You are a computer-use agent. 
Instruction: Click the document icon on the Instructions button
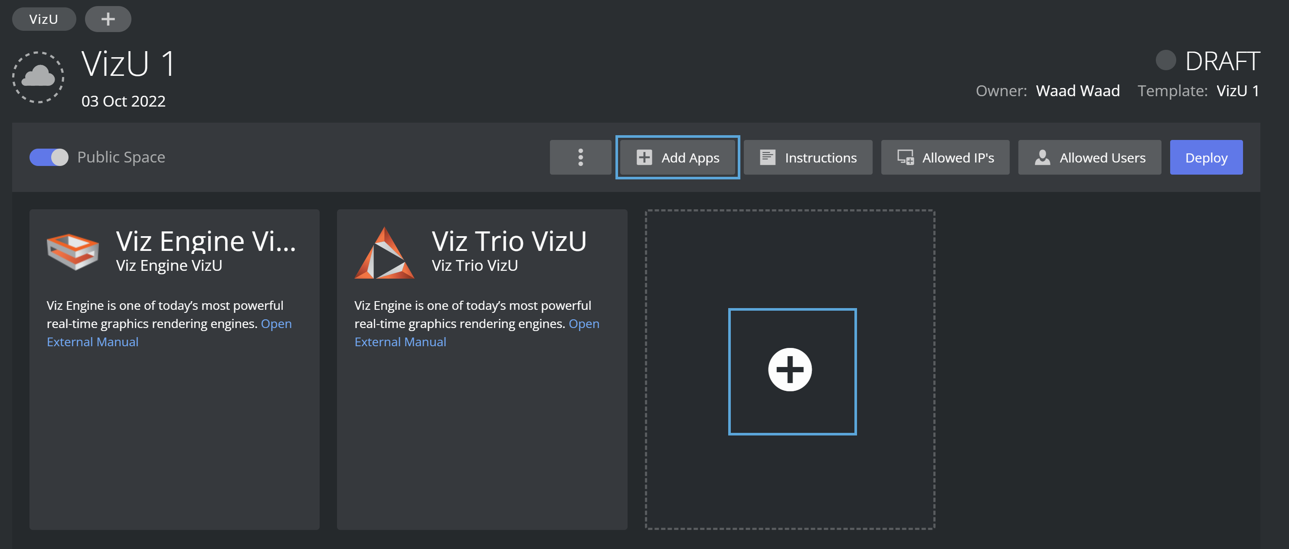[767, 157]
